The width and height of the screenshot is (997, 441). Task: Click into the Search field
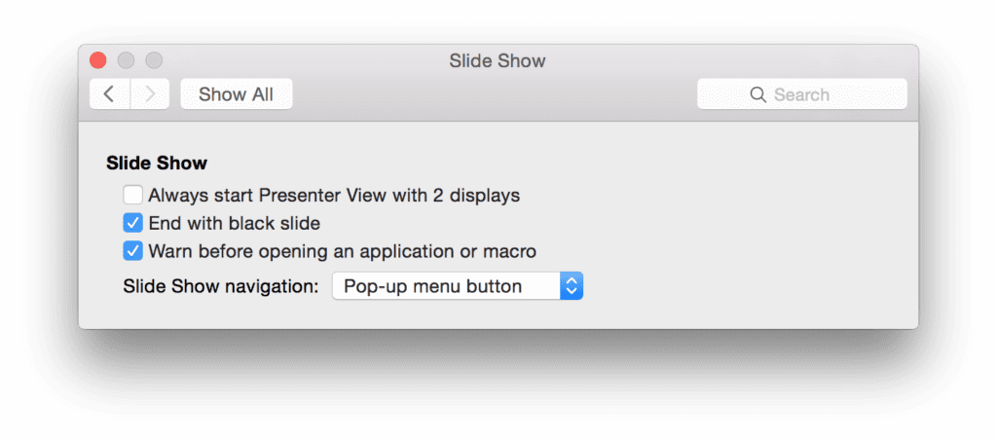pos(802,94)
